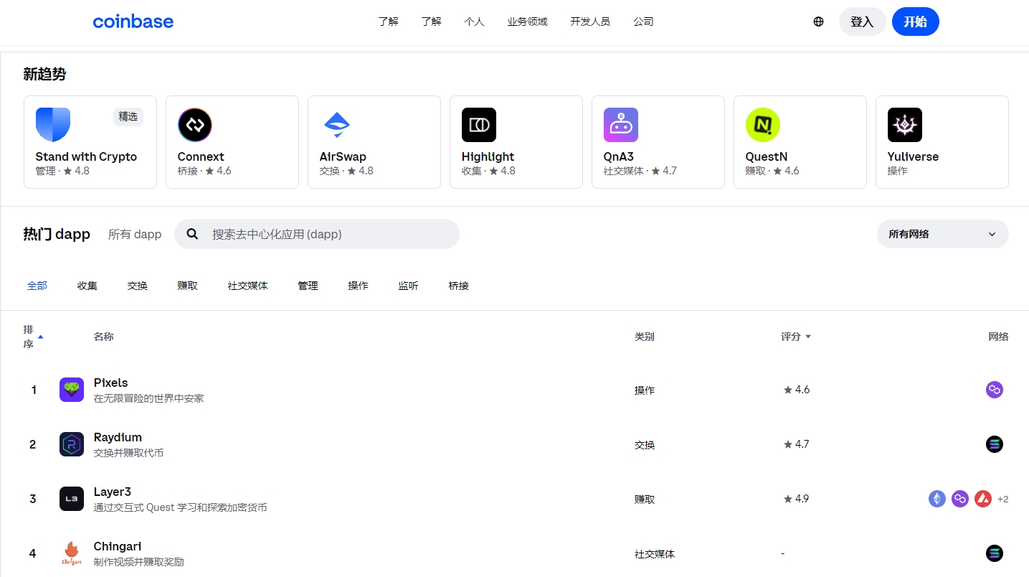Click the globe language icon

click(x=818, y=22)
